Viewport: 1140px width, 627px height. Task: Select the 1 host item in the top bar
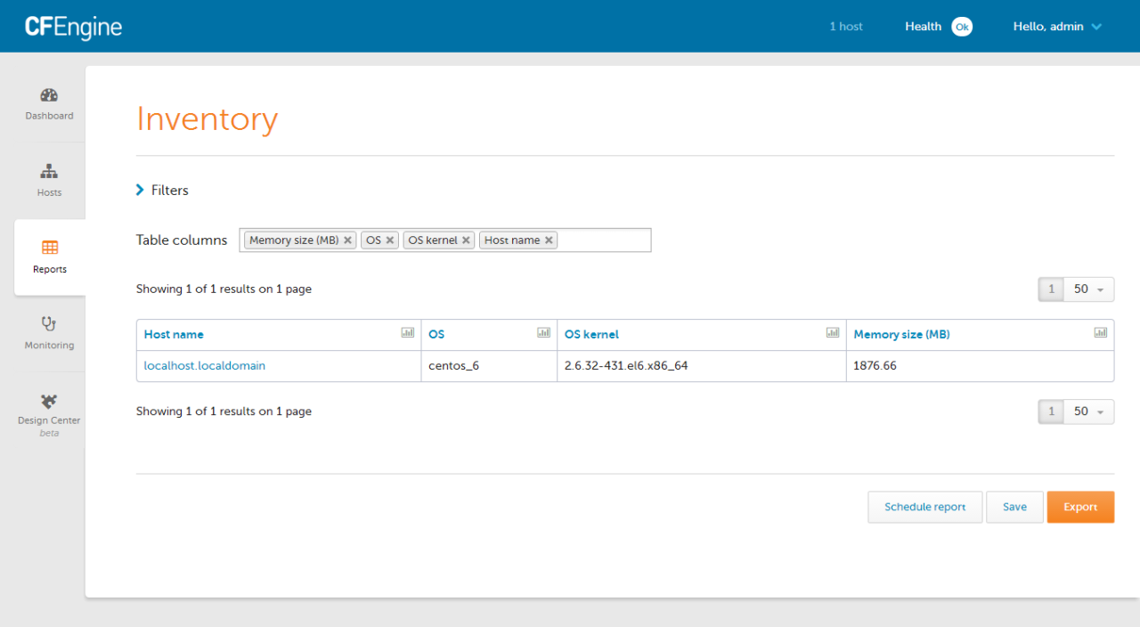pyautogui.click(x=845, y=26)
